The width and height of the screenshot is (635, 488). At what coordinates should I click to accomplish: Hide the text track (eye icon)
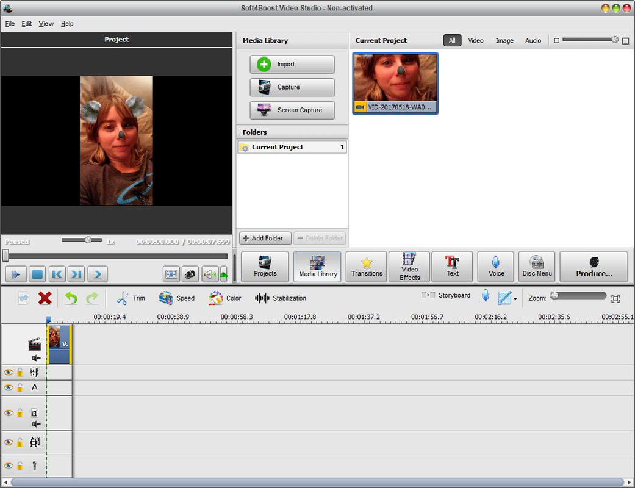click(9, 387)
